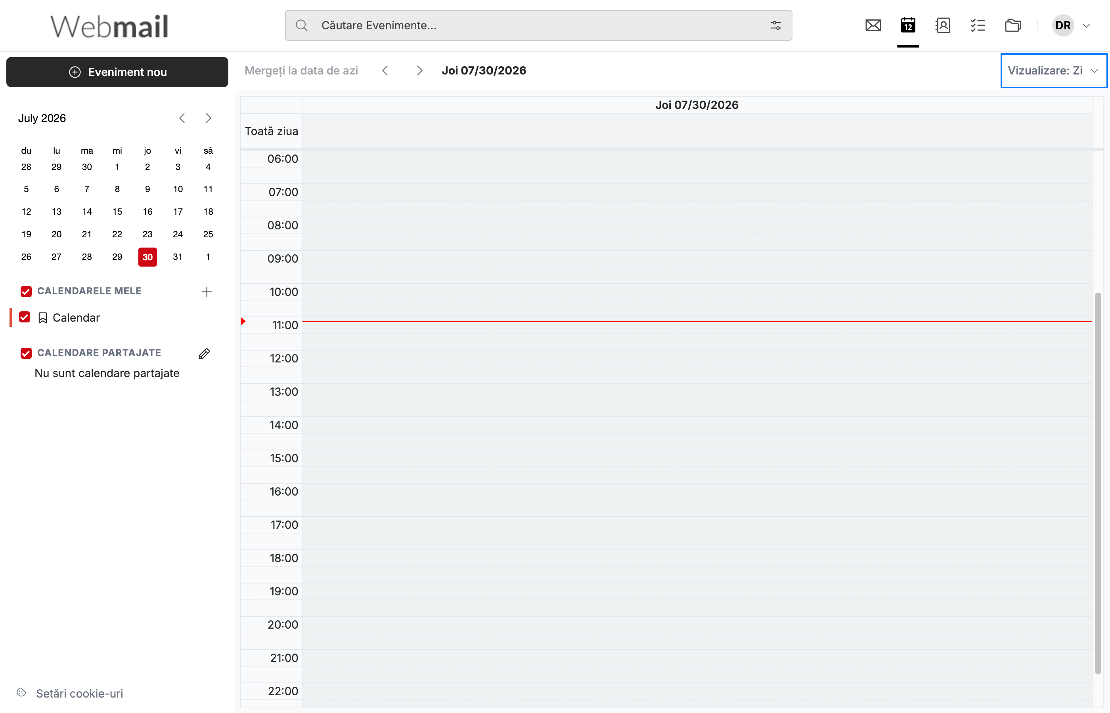Click the cookie settings icon
The image size is (1110, 713).
(x=21, y=692)
